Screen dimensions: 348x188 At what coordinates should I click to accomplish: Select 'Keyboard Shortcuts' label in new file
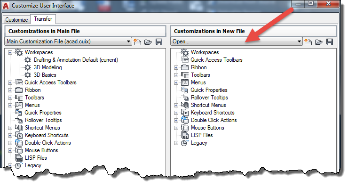click(213, 113)
